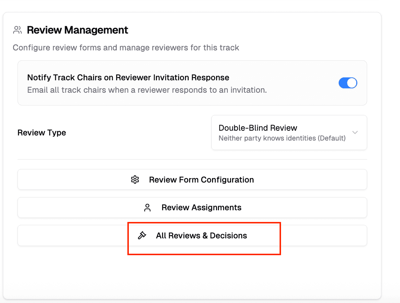Image resolution: width=400 pixels, height=303 pixels.
Task: Click the All Reviews & Decisions highlighted area
Action: (x=204, y=238)
